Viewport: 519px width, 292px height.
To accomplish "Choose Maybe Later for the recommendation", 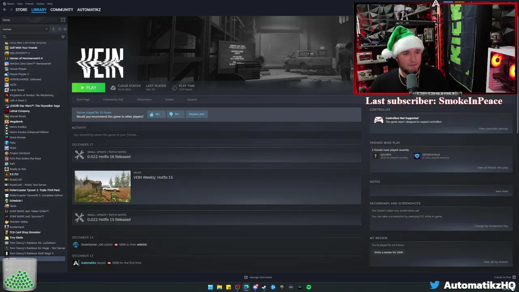I will (x=197, y=114).
